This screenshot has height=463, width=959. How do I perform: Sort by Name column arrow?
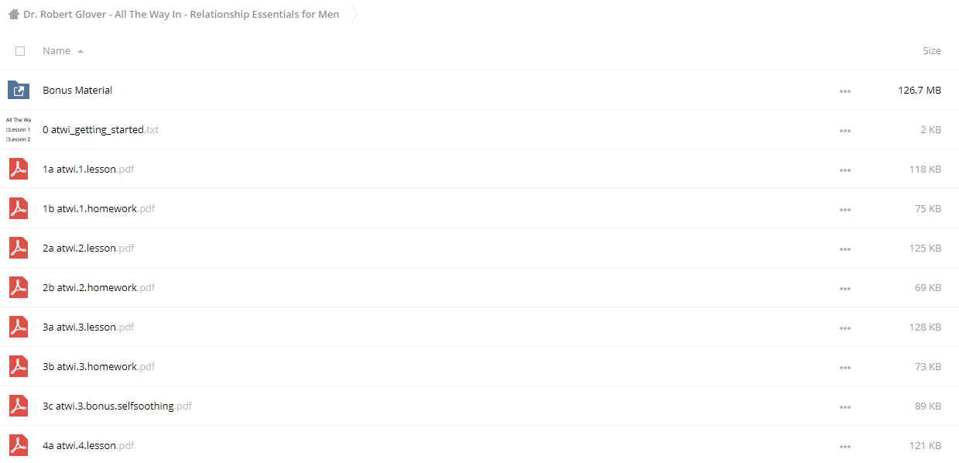click(80, 51)
